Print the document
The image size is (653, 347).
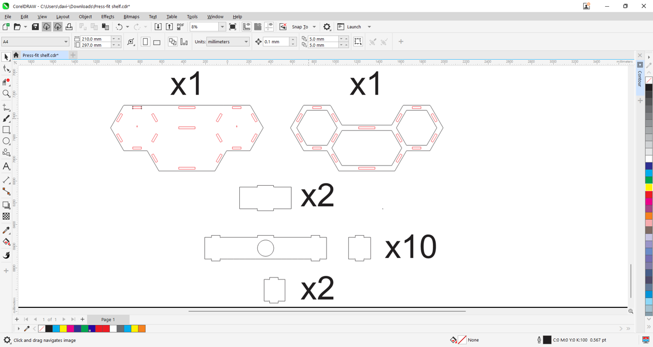click(69, 27)
